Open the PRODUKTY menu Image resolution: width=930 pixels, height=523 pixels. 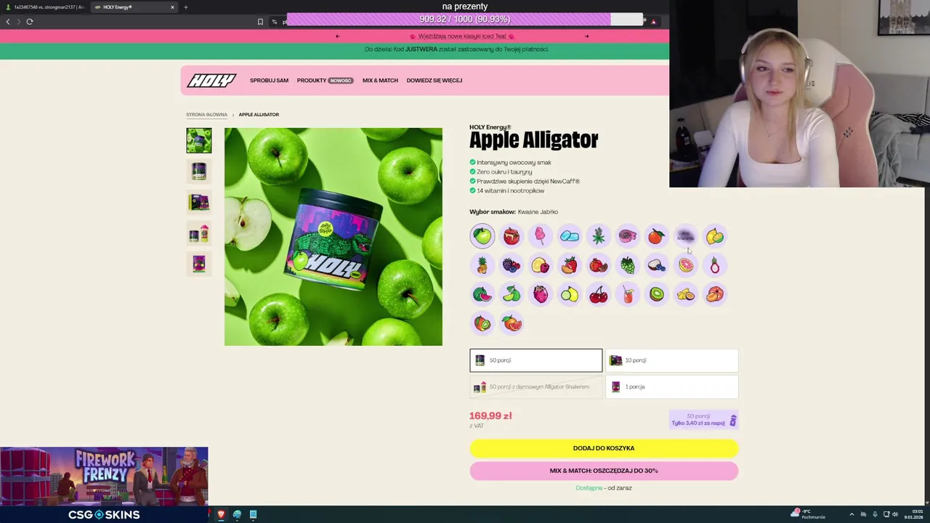point(325,81)
